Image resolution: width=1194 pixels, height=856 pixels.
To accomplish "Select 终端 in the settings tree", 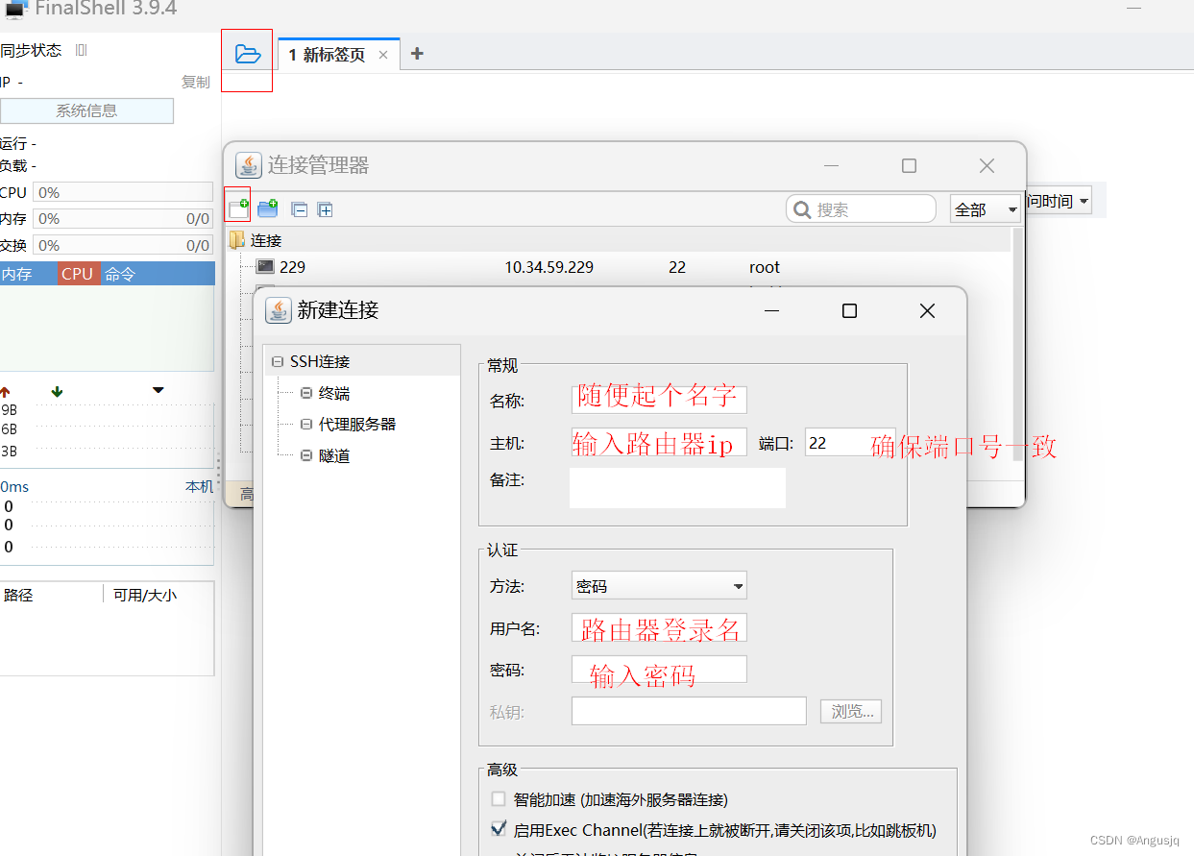I will point(334,393).
